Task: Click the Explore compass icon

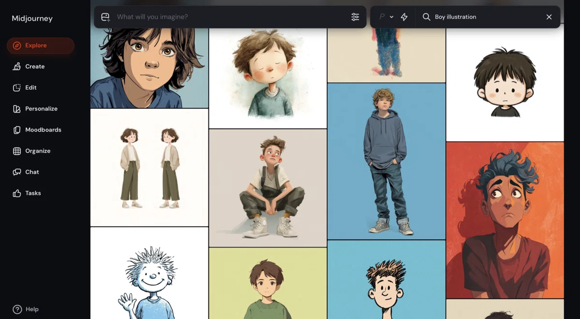Action: click(x=17, y=45)
